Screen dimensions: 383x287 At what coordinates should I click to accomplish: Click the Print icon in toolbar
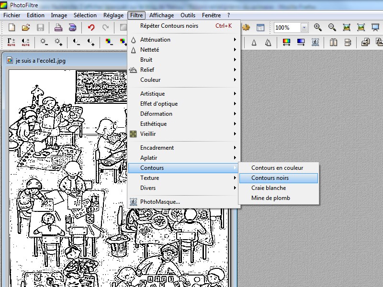click(x=58, y=28)
